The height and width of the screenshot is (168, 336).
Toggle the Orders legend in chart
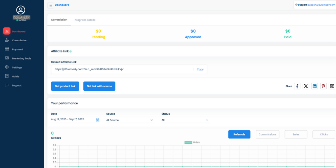(x=192, y=142)
